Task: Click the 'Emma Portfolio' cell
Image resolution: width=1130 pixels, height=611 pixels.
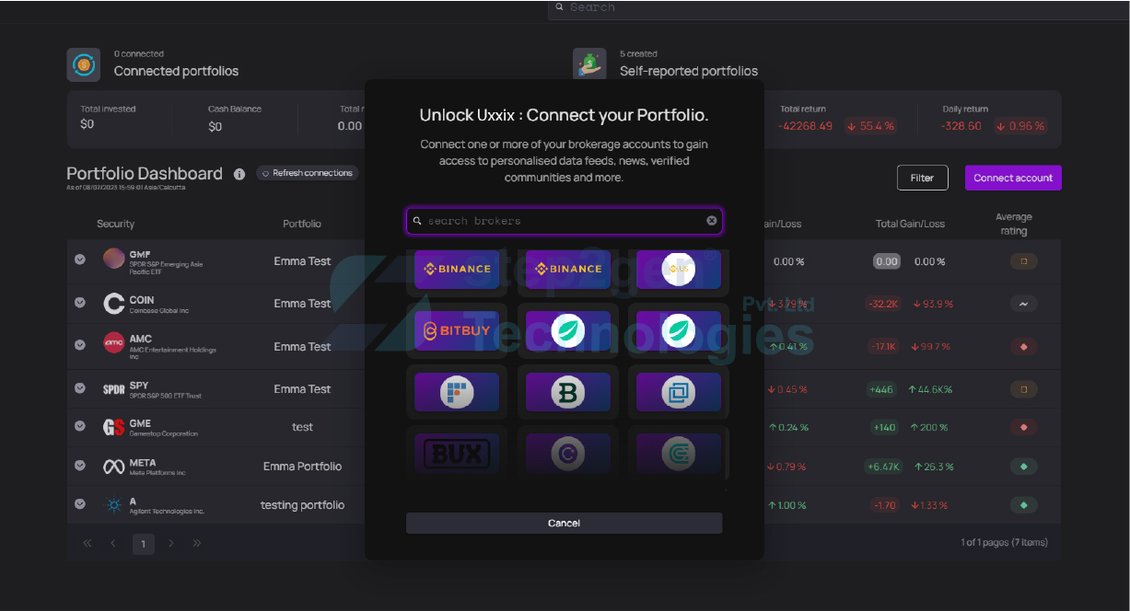Action: click(x=302, y=467)
